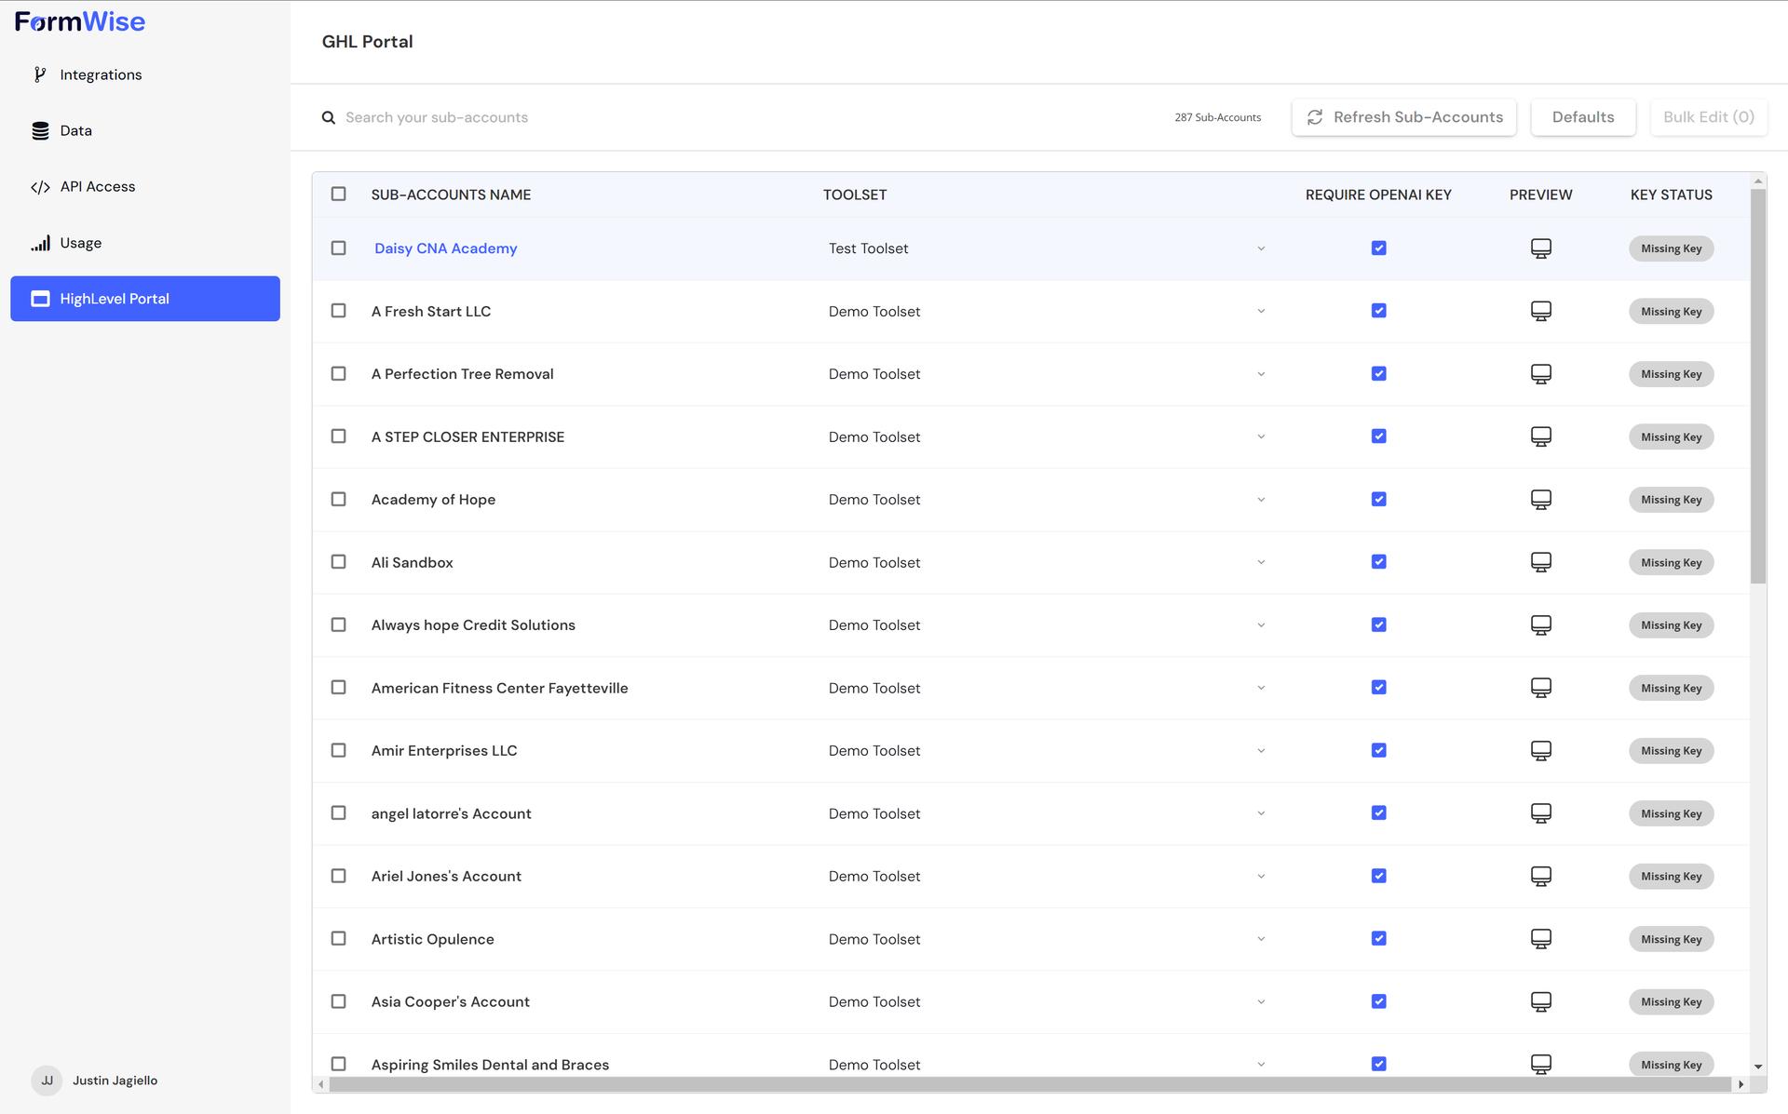The height and width of the screenshot is (1114, 1788).
Task: Expand toolset dropdown for American Fitness Center Fayetteville
Action: (1260, 688)
